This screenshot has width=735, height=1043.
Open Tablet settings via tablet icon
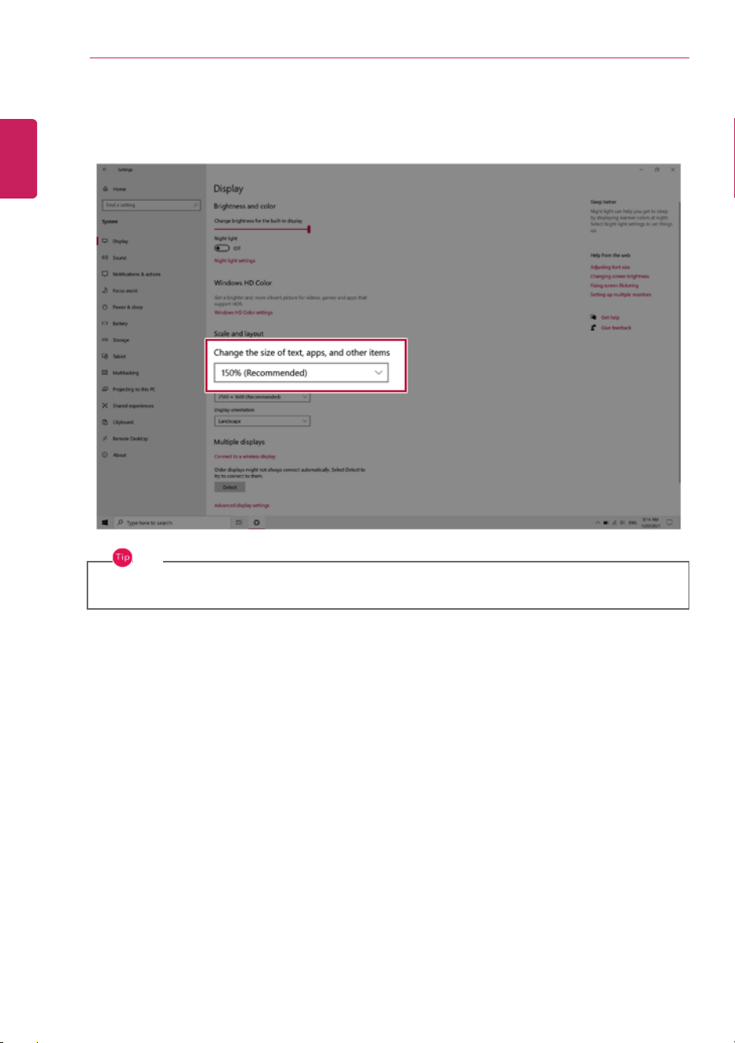click(x=105, y=356)
